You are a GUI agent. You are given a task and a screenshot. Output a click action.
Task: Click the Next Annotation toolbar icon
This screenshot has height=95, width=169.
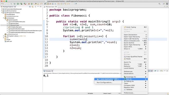point(58,4)
